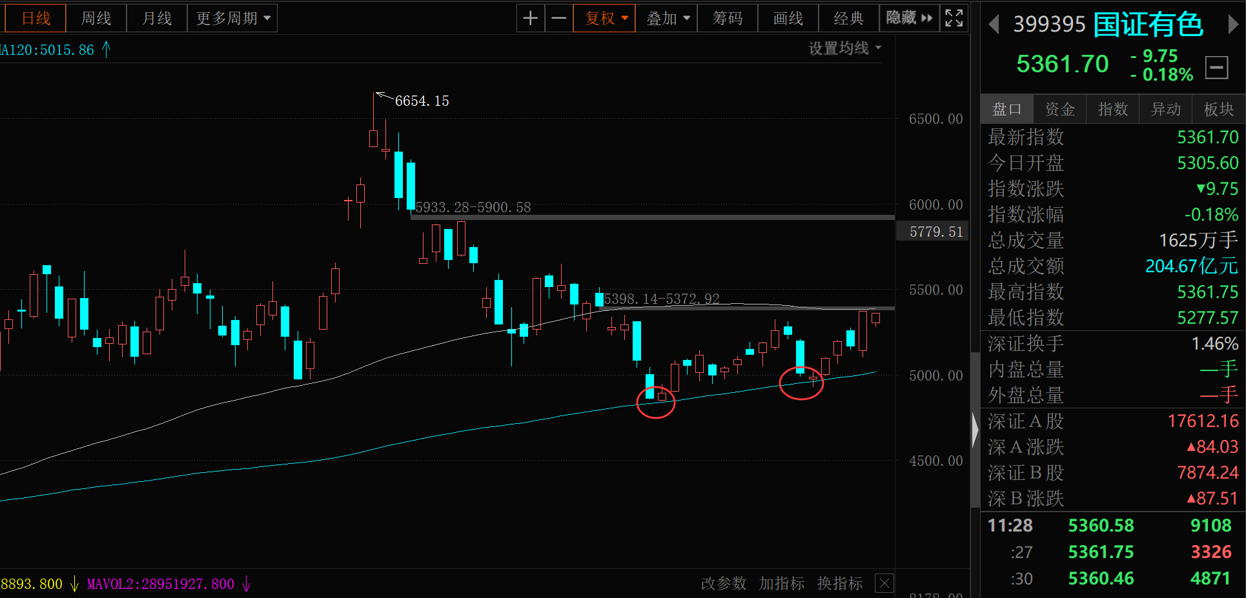Screen dimensions: 1246x598
Task: Switch to the 周线 weekly tab
Action: click(x=96, y=17)
